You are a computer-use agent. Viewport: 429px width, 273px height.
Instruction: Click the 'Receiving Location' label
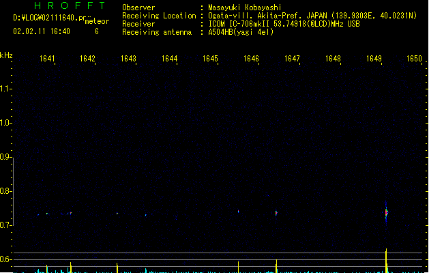point(159,16)
